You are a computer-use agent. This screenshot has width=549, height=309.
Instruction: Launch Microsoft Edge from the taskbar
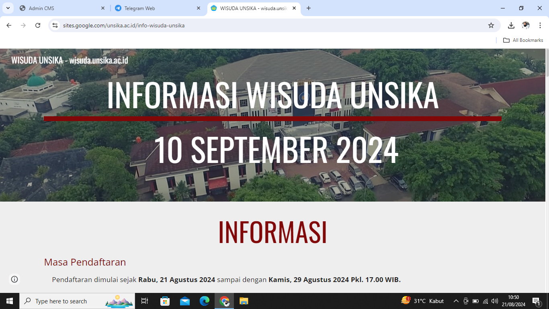205,301
